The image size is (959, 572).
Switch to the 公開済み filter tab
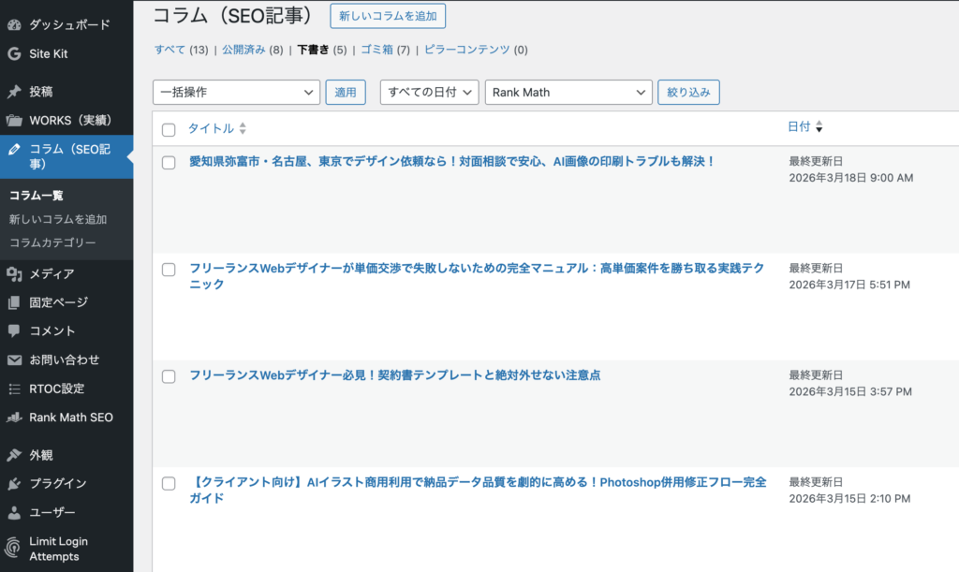pos(243,50)
